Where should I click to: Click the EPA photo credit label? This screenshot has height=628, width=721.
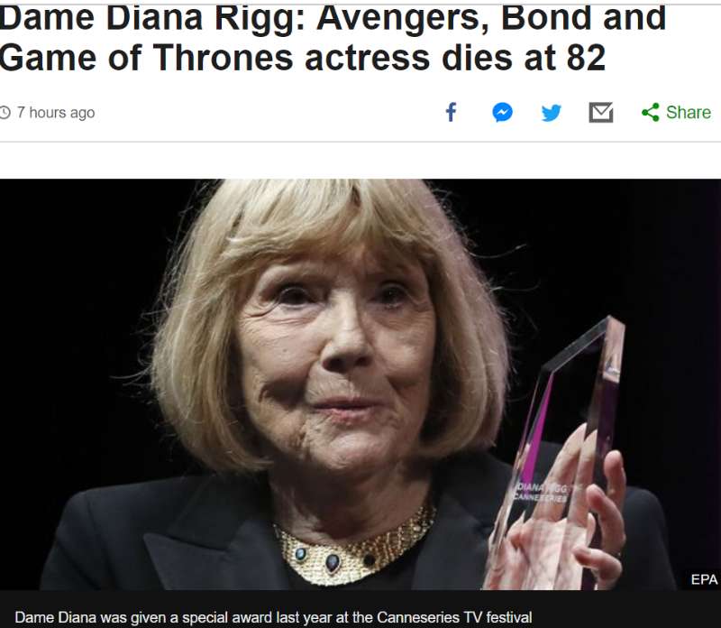click(704, 579)
